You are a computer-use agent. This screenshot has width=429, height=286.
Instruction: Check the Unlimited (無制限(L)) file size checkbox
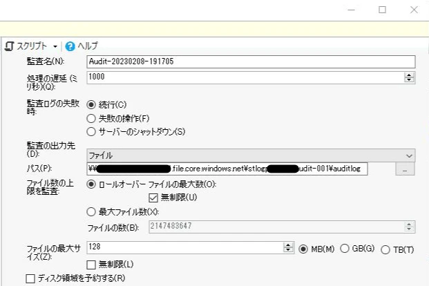[91, 265]
